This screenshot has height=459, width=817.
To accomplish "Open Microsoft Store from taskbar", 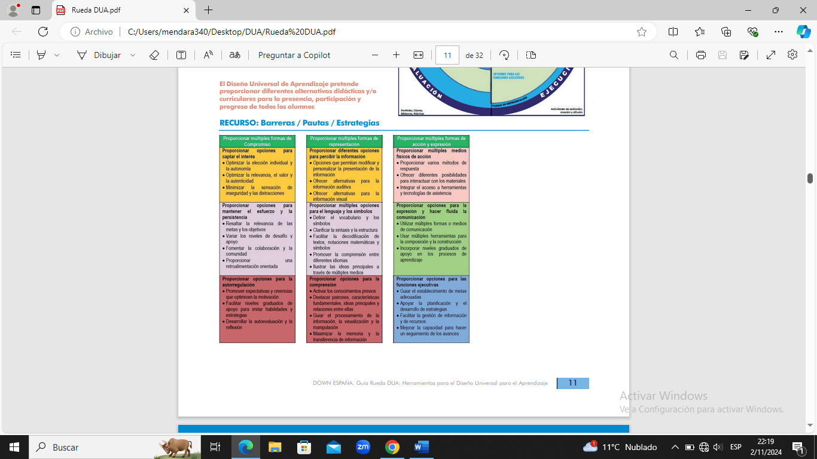I will (304, 447).
